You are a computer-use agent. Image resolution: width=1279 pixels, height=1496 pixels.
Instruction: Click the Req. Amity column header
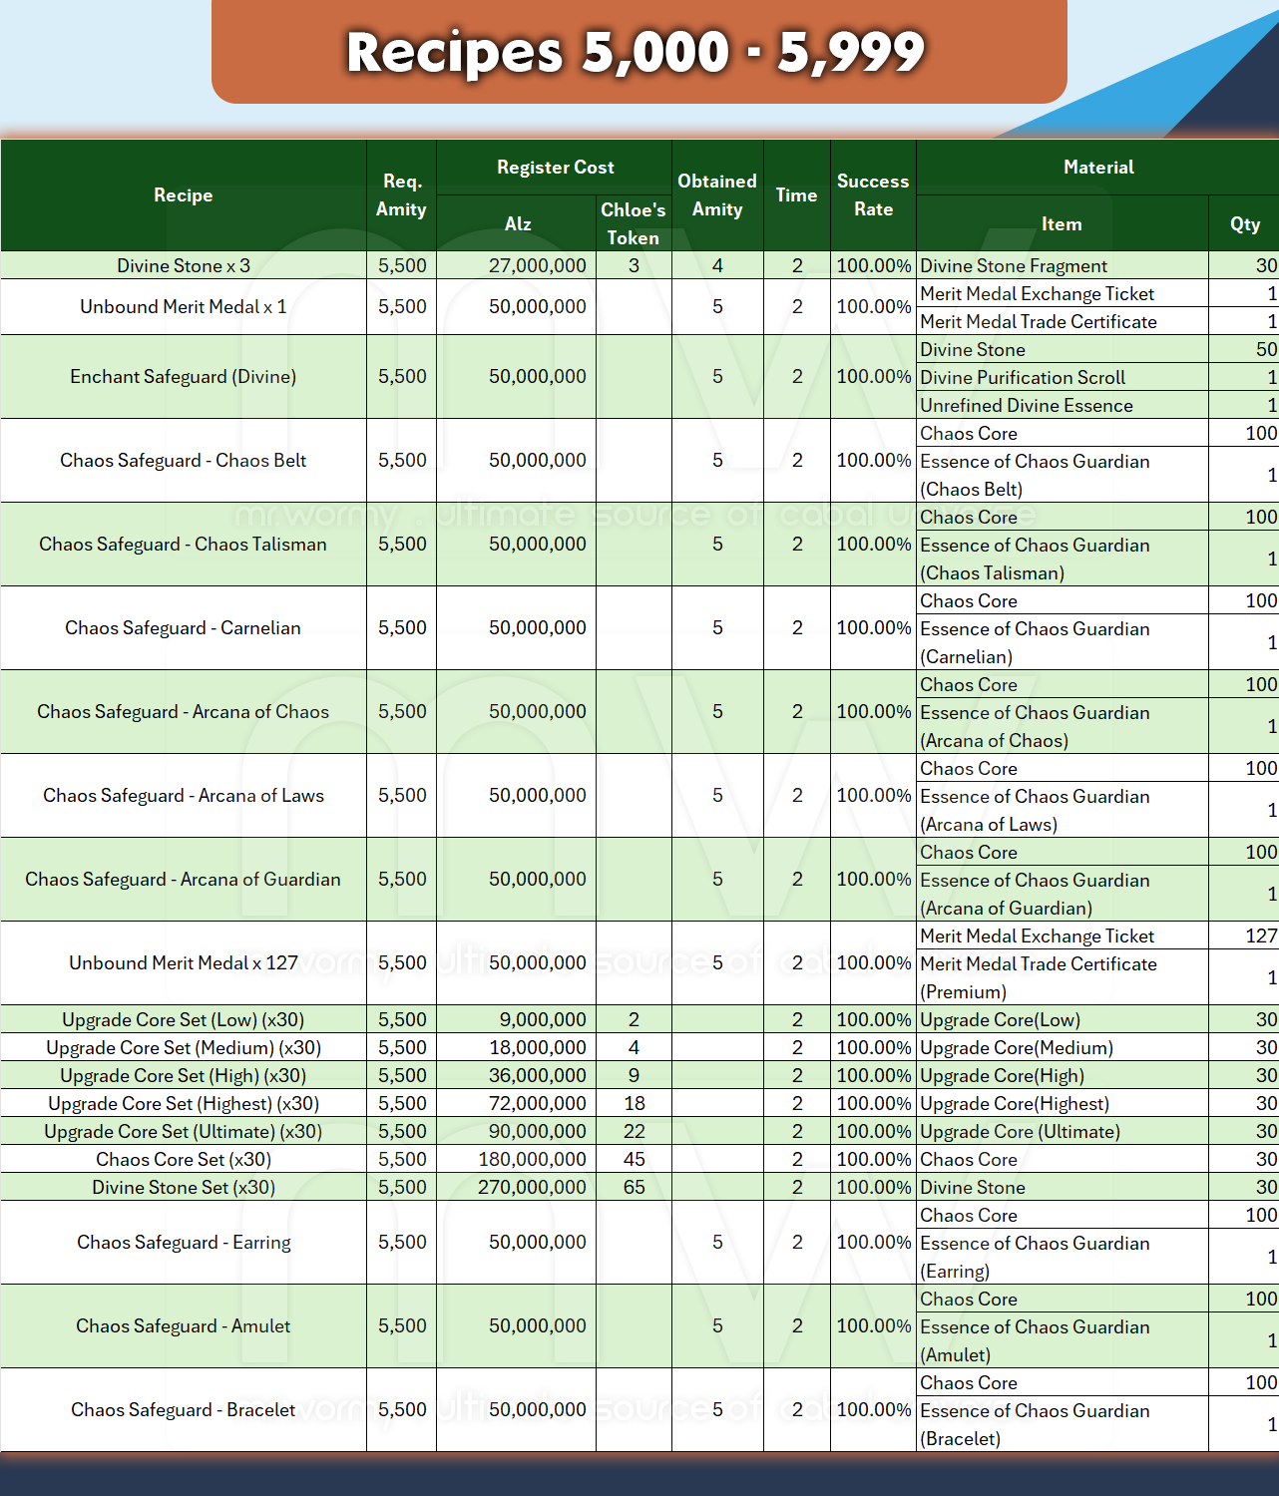(401, 195)
